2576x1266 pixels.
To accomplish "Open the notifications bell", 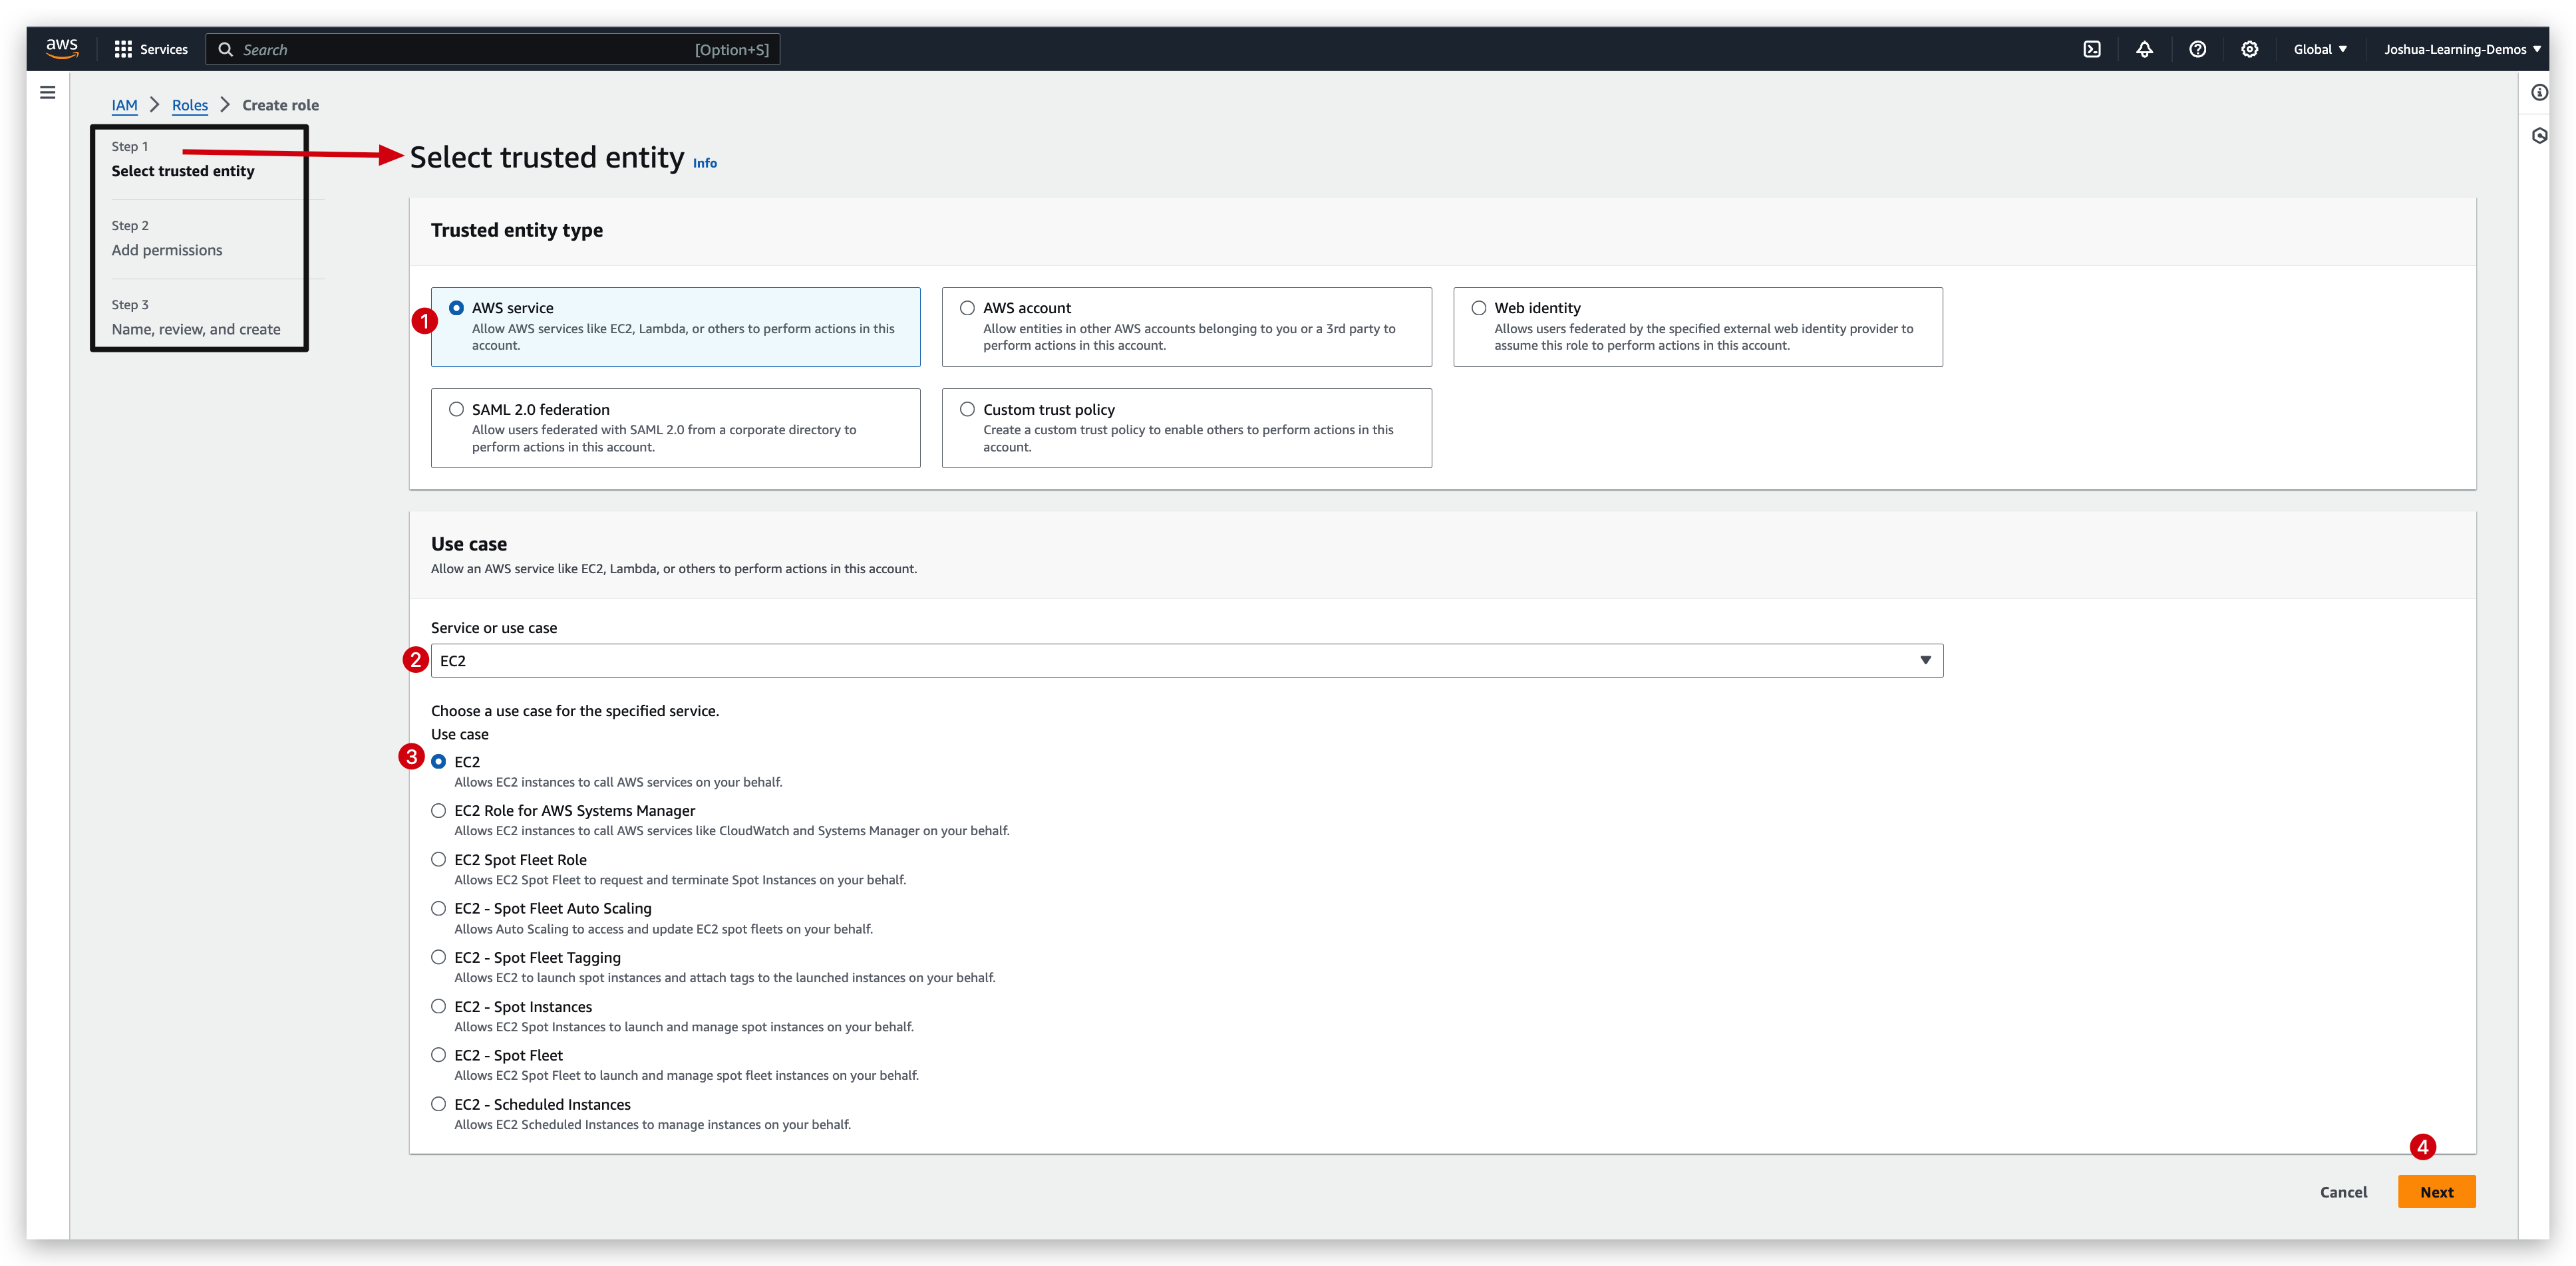I will pyautogui.click(x=2145, y=49).
